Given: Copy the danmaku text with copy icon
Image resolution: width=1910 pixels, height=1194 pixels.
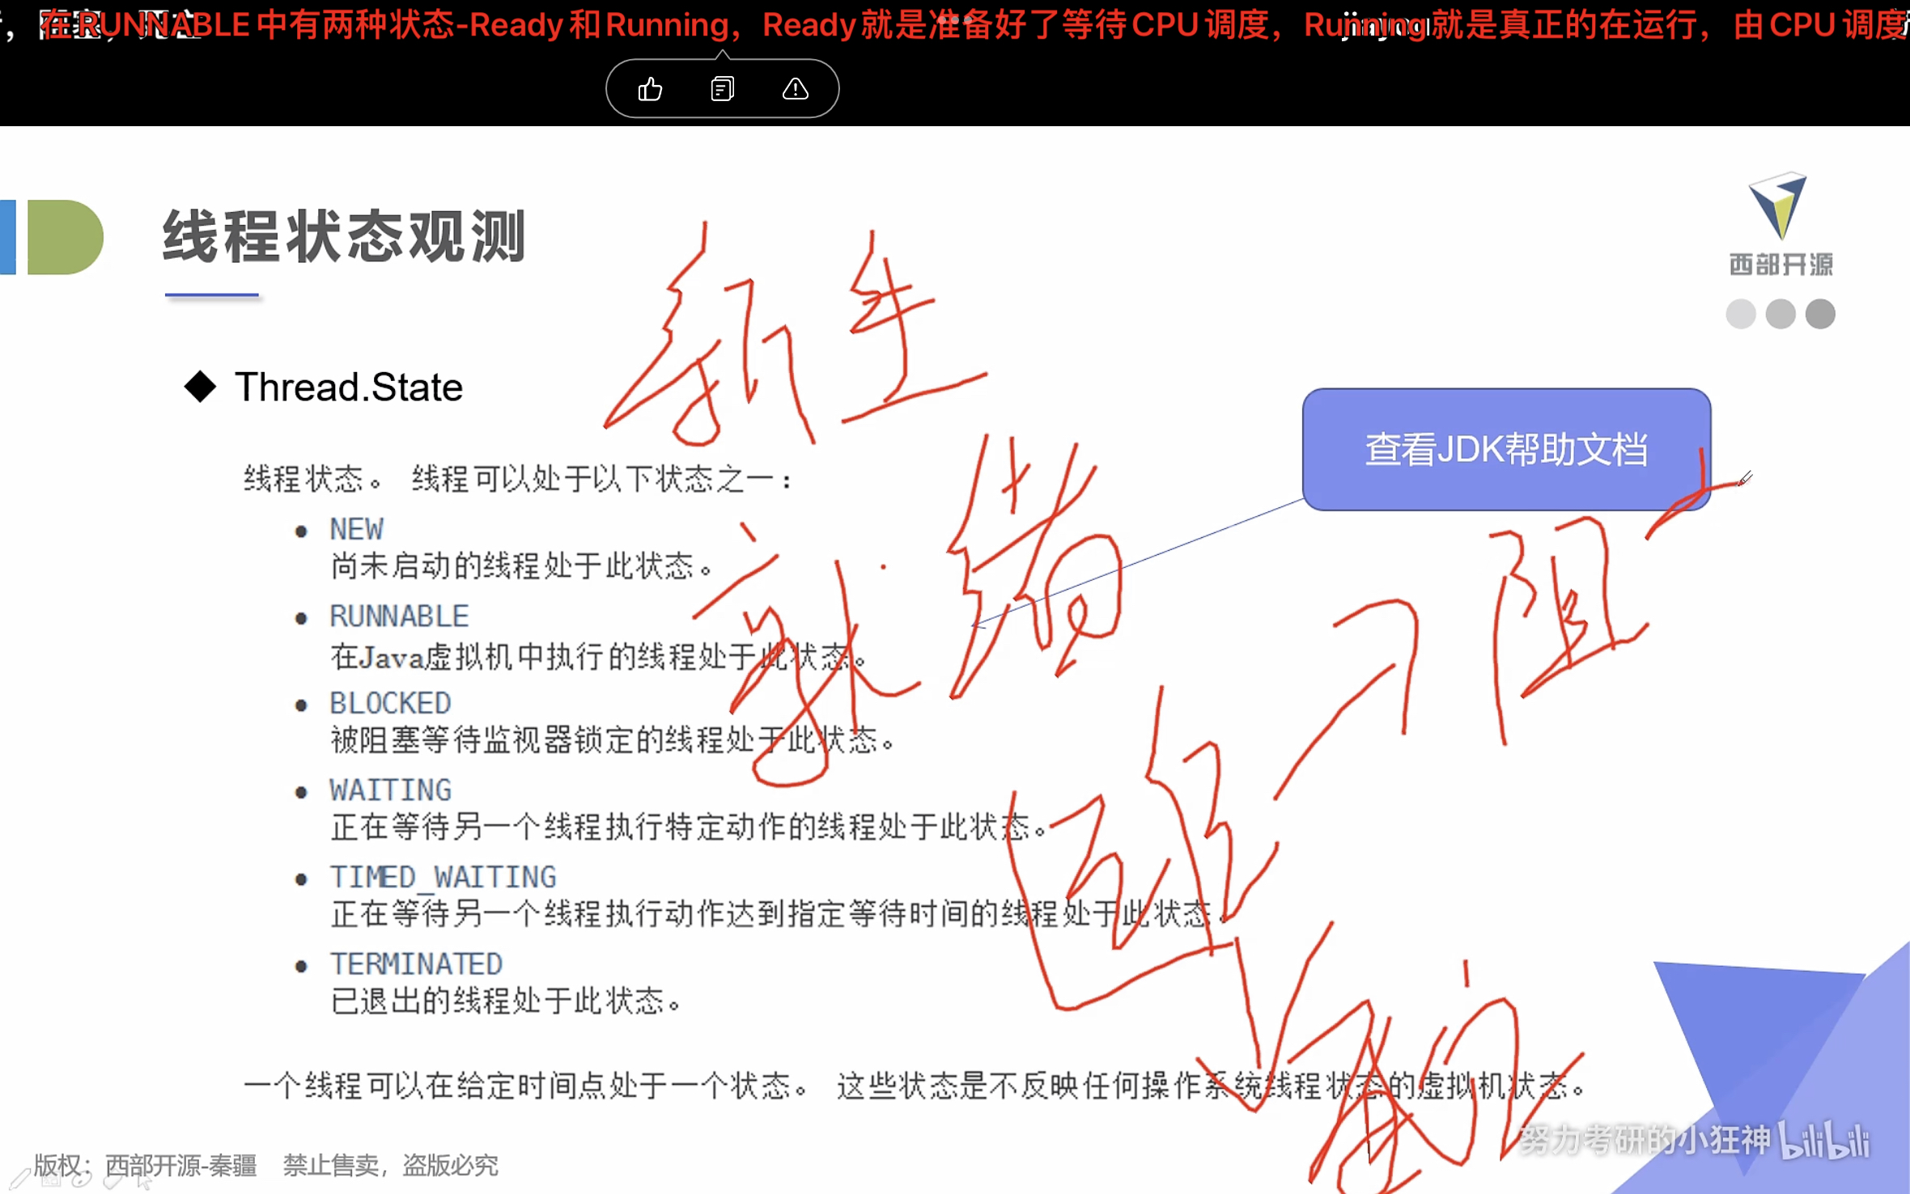Looking at the screenshot, I should pyautogui.click(x=722, y=89).
